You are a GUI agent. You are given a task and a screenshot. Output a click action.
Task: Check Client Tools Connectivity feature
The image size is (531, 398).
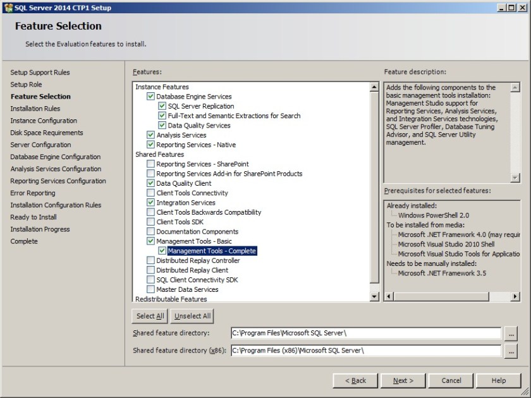[150, 193]
